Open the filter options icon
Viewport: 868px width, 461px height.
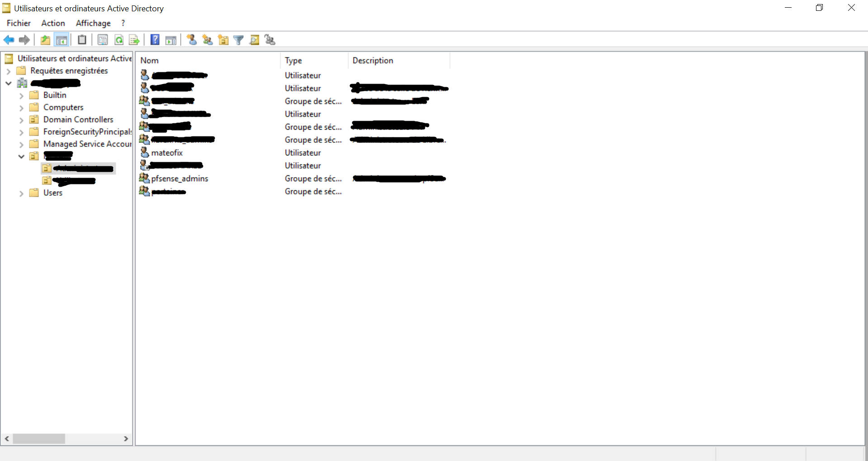(239, 40)
